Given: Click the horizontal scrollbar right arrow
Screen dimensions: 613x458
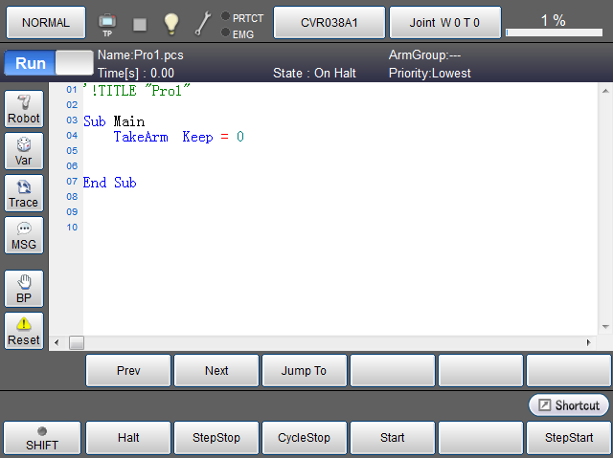Looking at the screenshot, I should point(589,342).
